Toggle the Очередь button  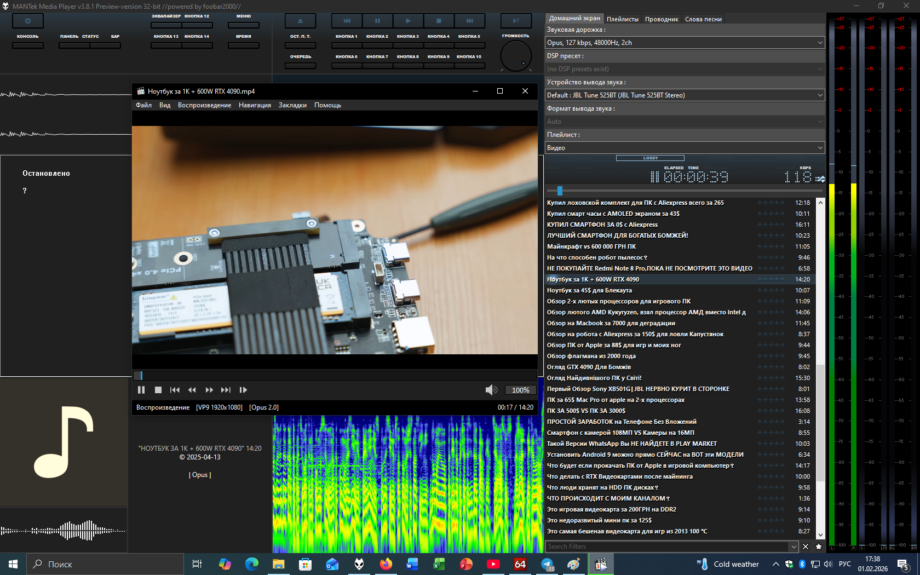300,66
